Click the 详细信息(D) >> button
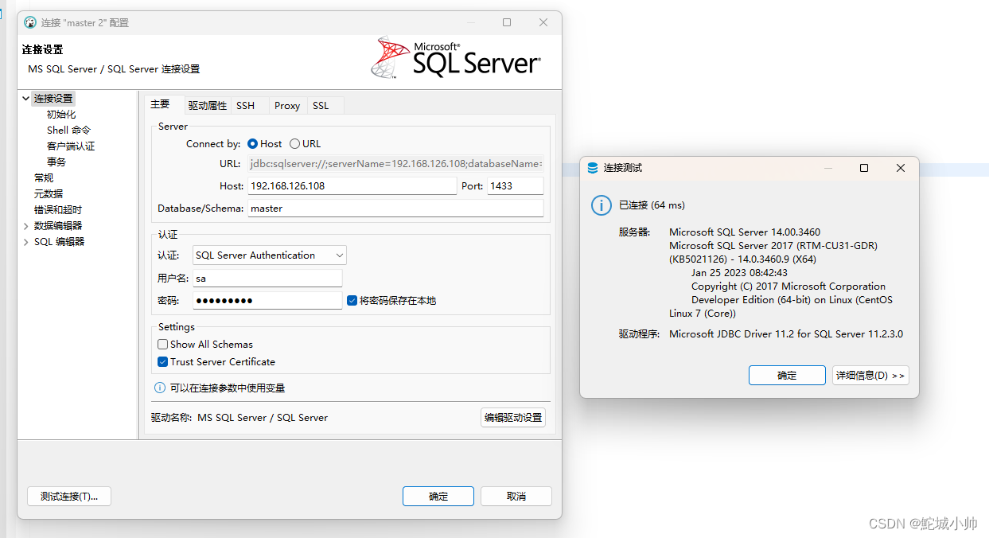Screen dimensions: 989x538 pos(870,376)
